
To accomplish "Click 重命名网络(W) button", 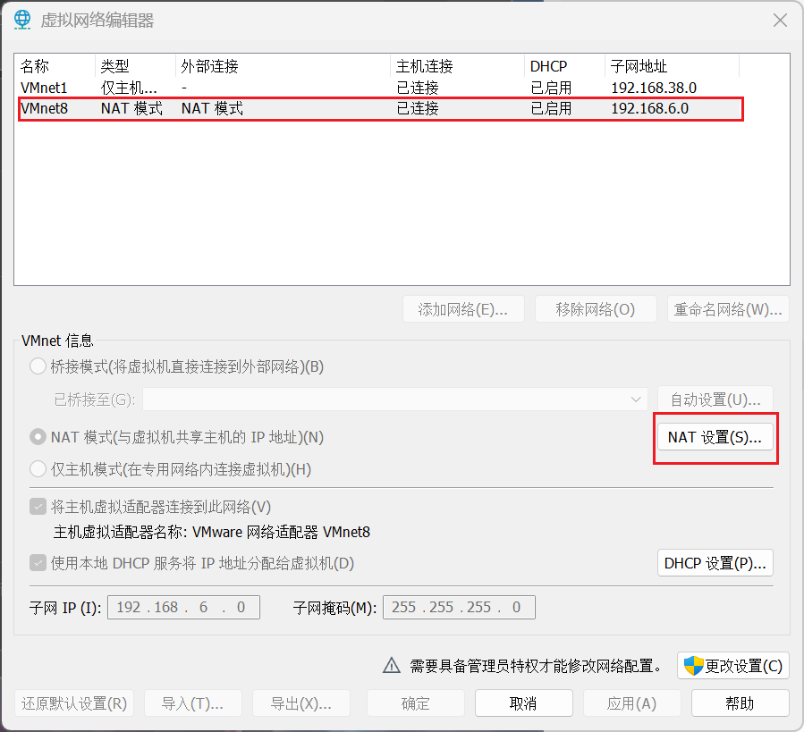I will pyautogui.click(x=728, y=309).
